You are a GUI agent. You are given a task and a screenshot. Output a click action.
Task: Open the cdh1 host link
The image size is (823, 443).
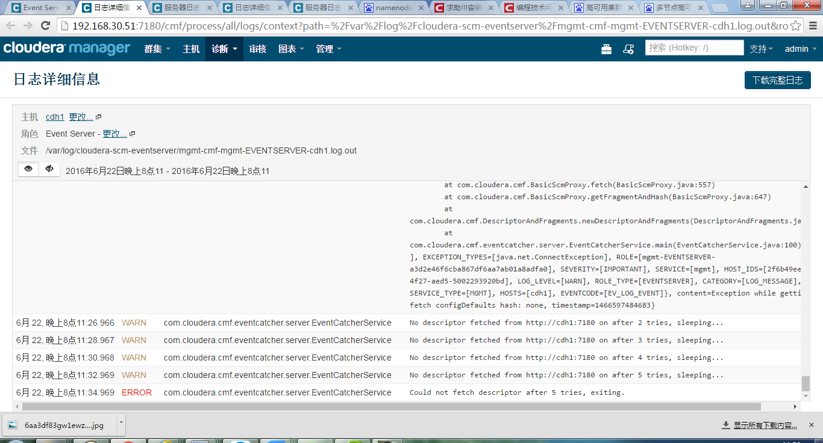55,117
